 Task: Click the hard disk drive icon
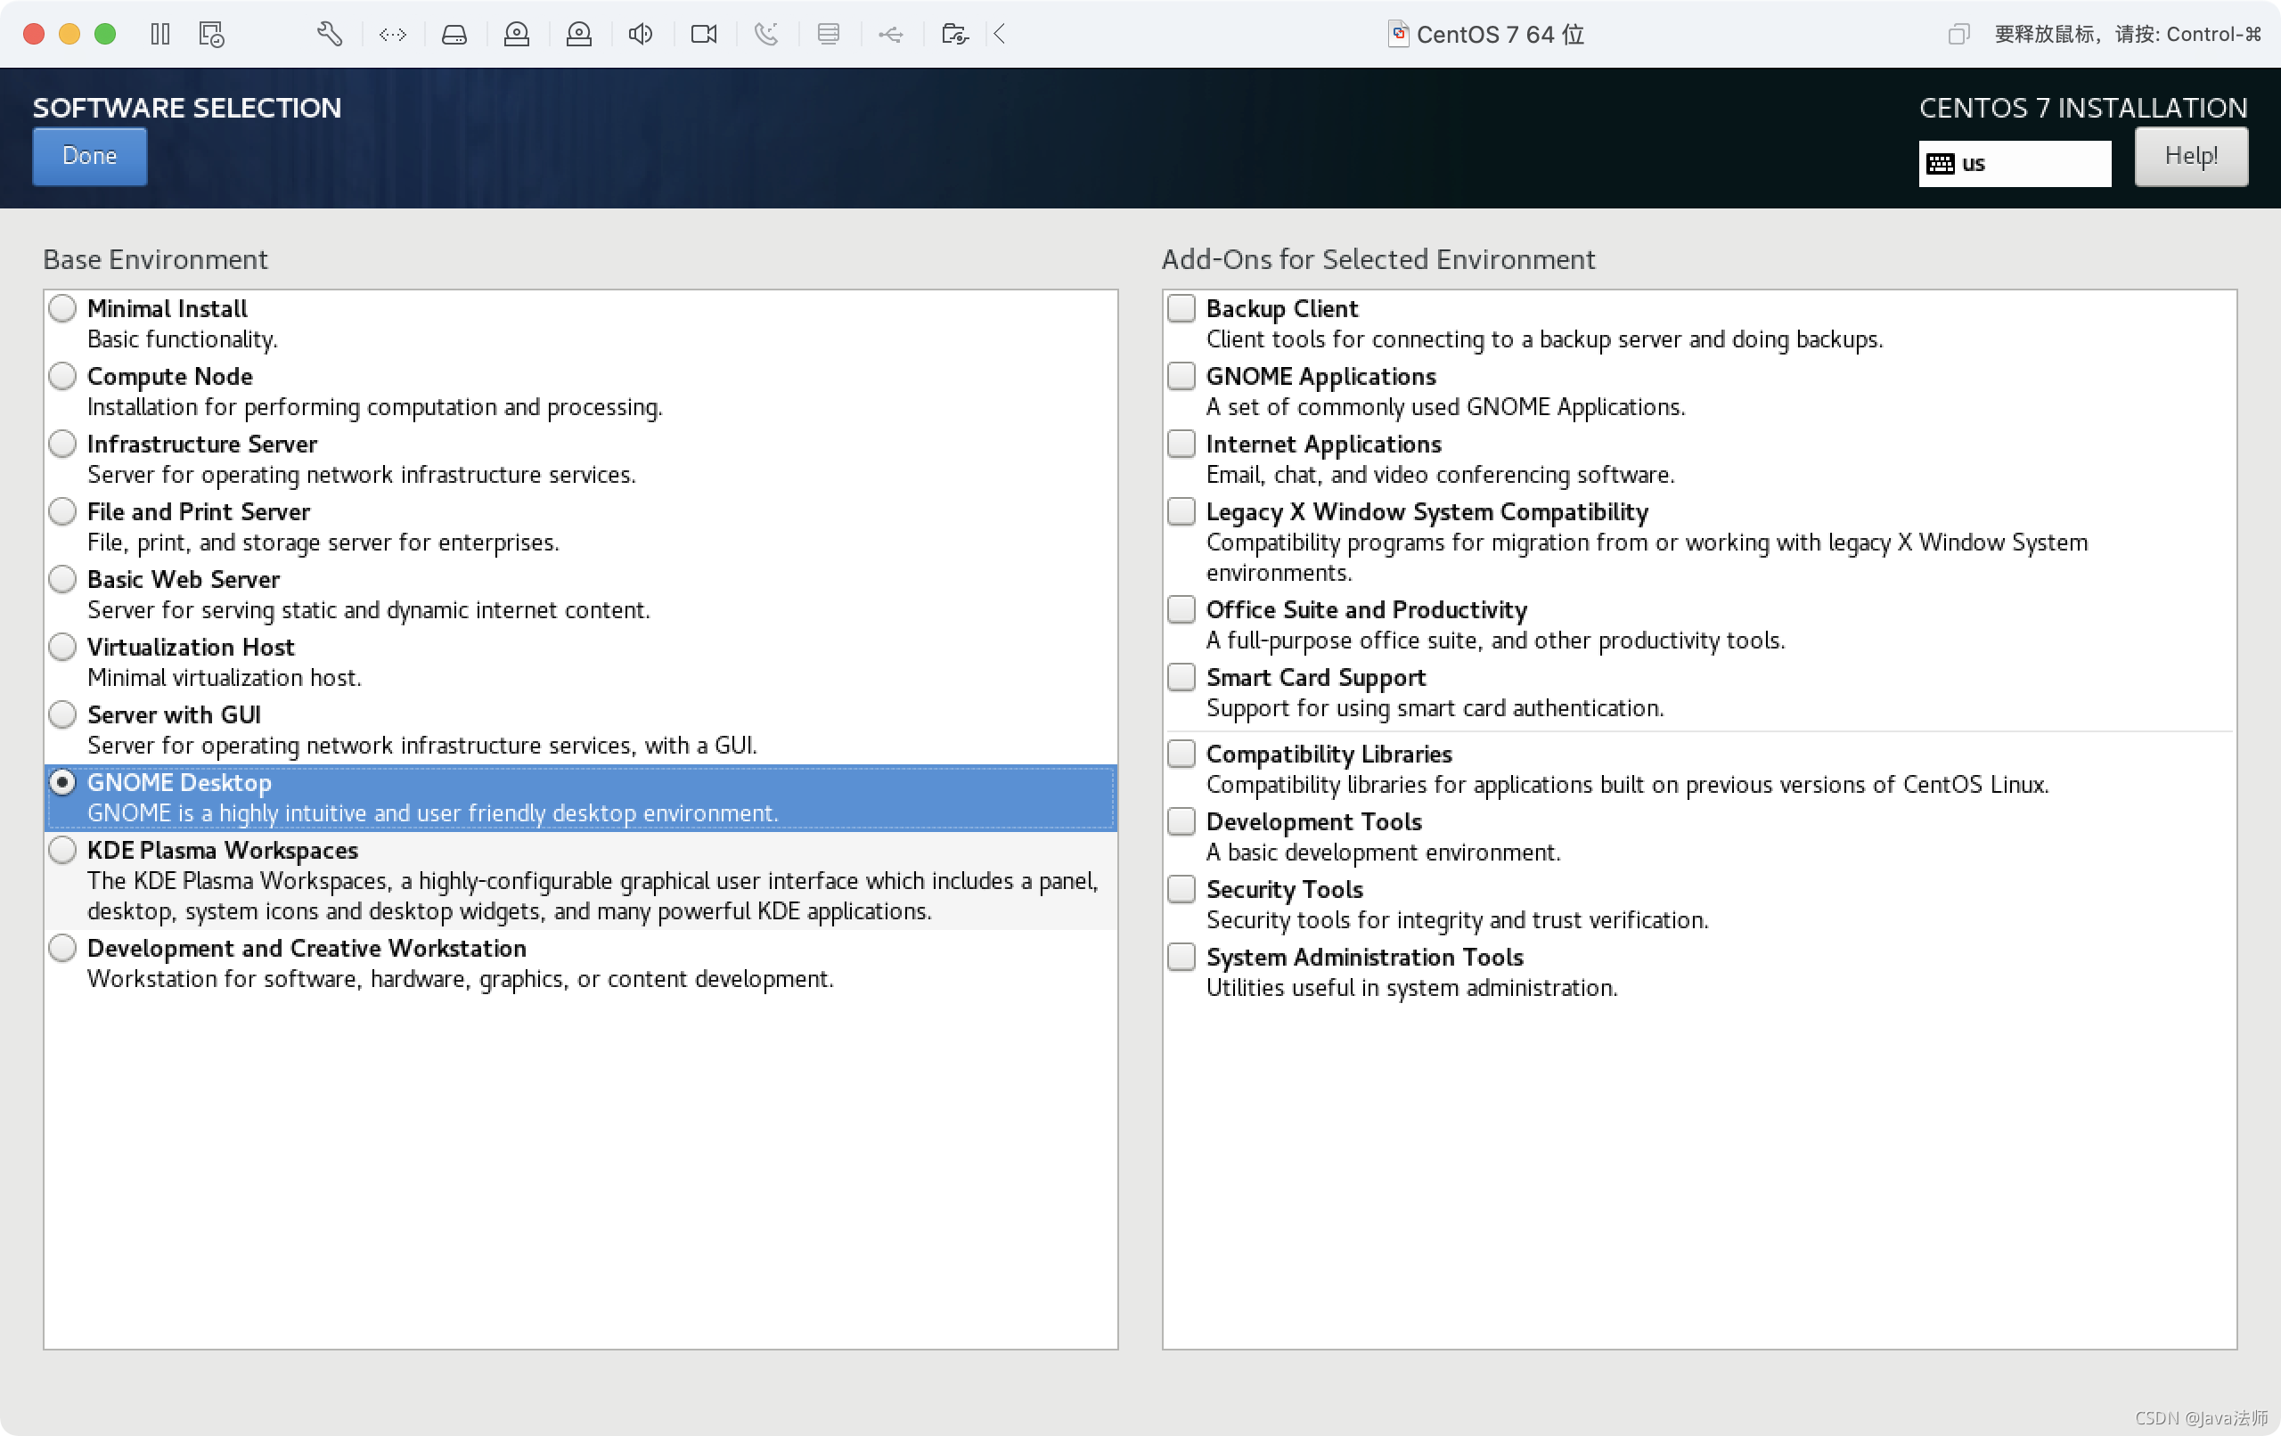[x=454, y=35]
